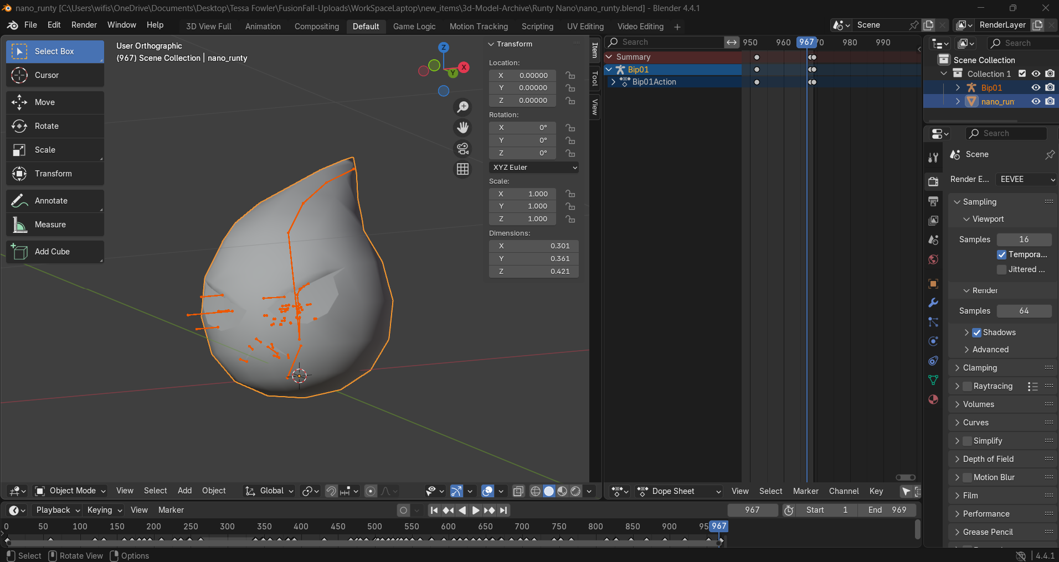Select the Add Cube tool
This screenshot has height=562, width=1059.
(55, 252)
